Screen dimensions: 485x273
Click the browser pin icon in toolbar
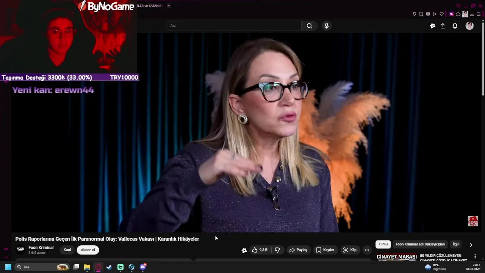(414, 14)
